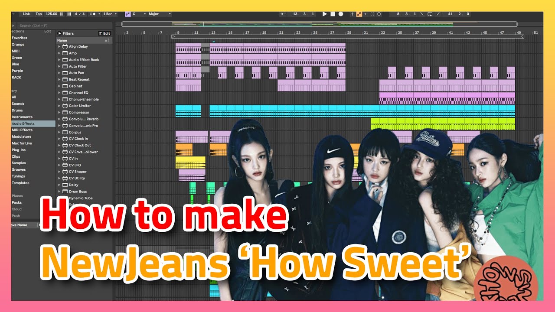Screen dimensions: 555x312
Task: Open Samples in the browser sidebar
Action: 19,163
